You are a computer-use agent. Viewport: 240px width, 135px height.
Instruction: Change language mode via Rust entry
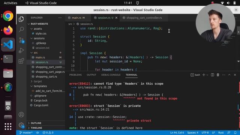point(221,132)
